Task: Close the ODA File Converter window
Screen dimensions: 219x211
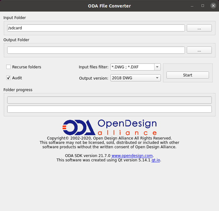Action: 213,6
